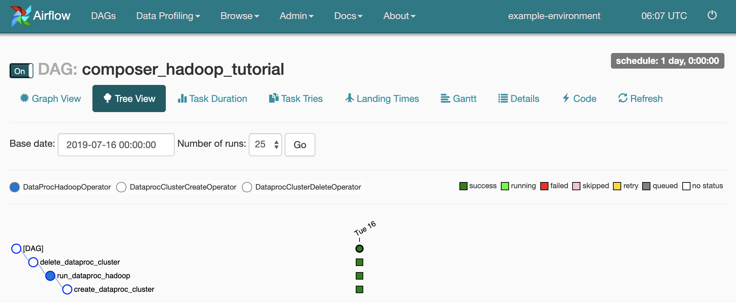Switch to the Details tab
The image size is (736, 303).
pos(519,99)
